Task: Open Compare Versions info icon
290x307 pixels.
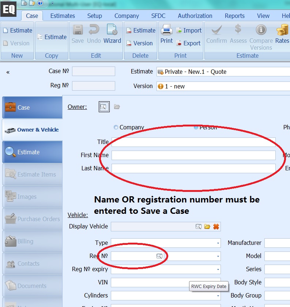Action: pos(261,30)
